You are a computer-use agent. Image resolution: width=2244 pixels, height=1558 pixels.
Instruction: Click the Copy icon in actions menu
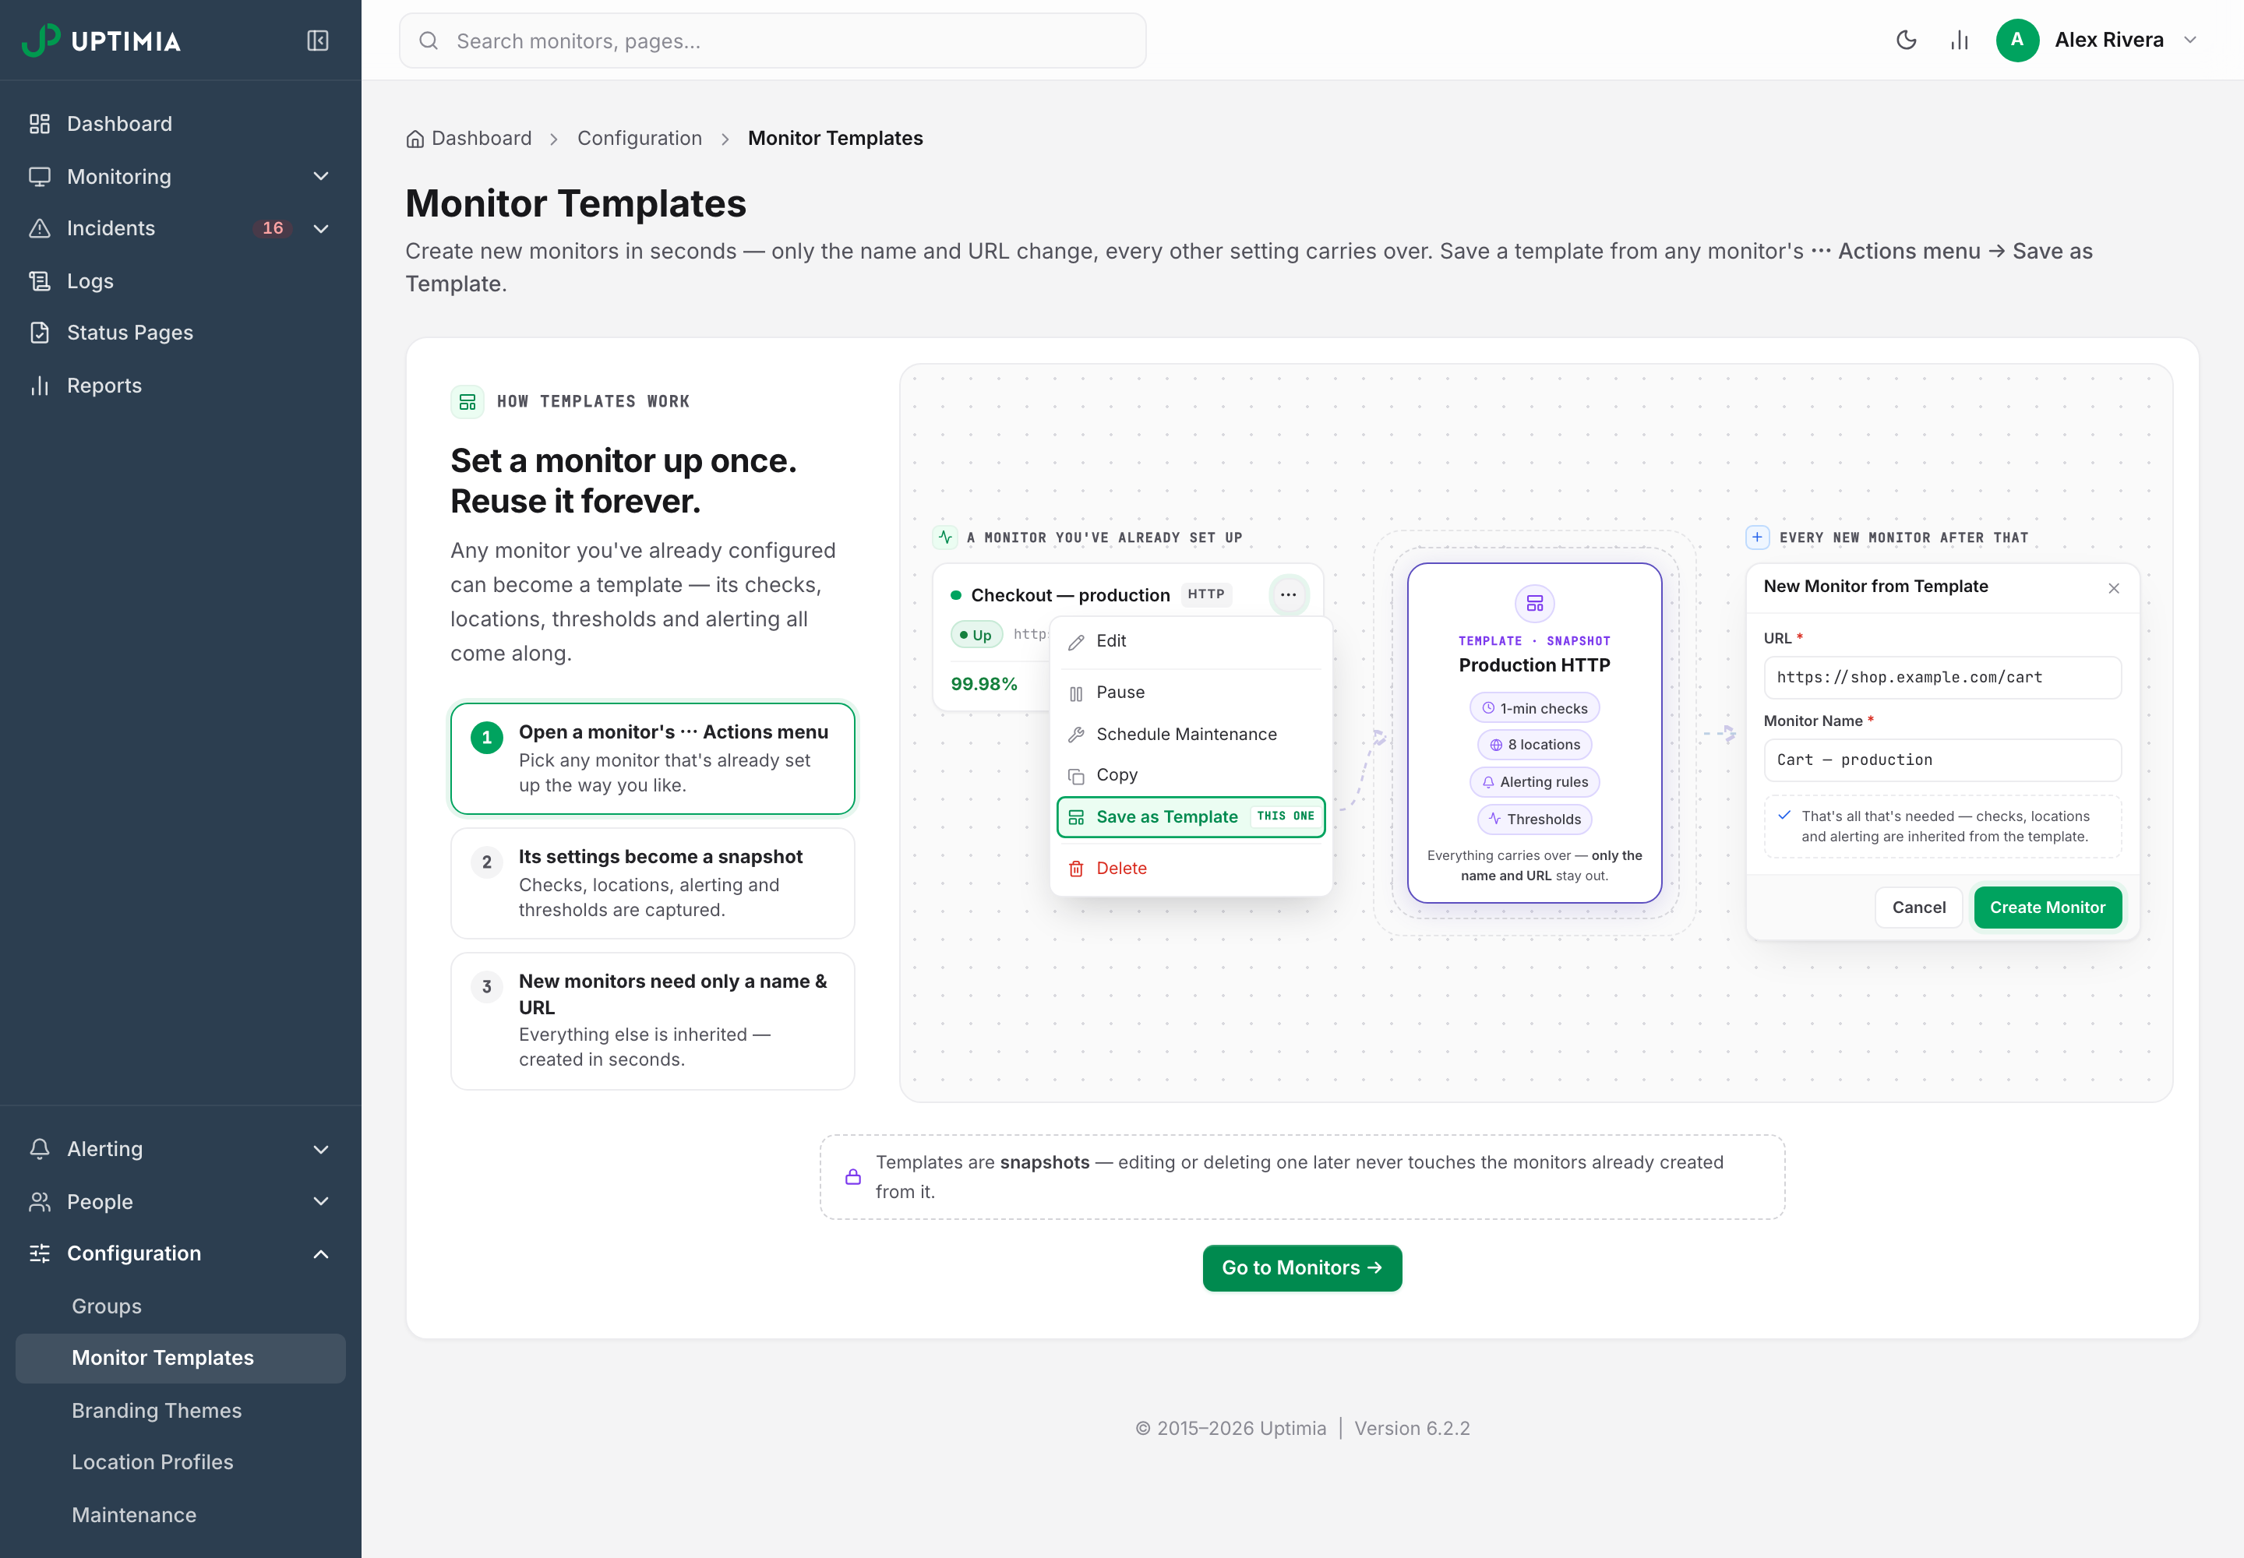click(1076, 776)
